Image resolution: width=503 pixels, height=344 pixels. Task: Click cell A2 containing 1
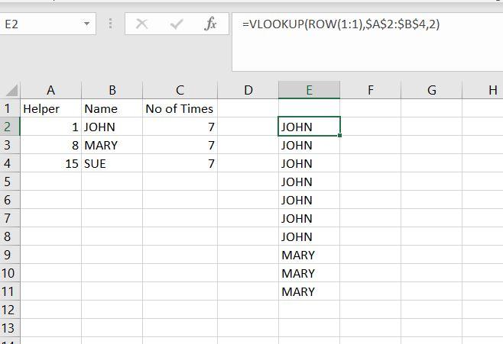pos(50,127)
